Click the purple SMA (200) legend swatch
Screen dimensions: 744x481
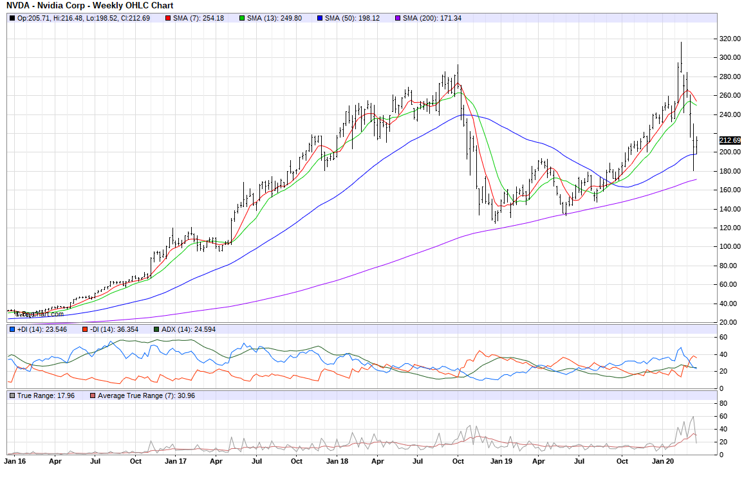click(398, 19)
